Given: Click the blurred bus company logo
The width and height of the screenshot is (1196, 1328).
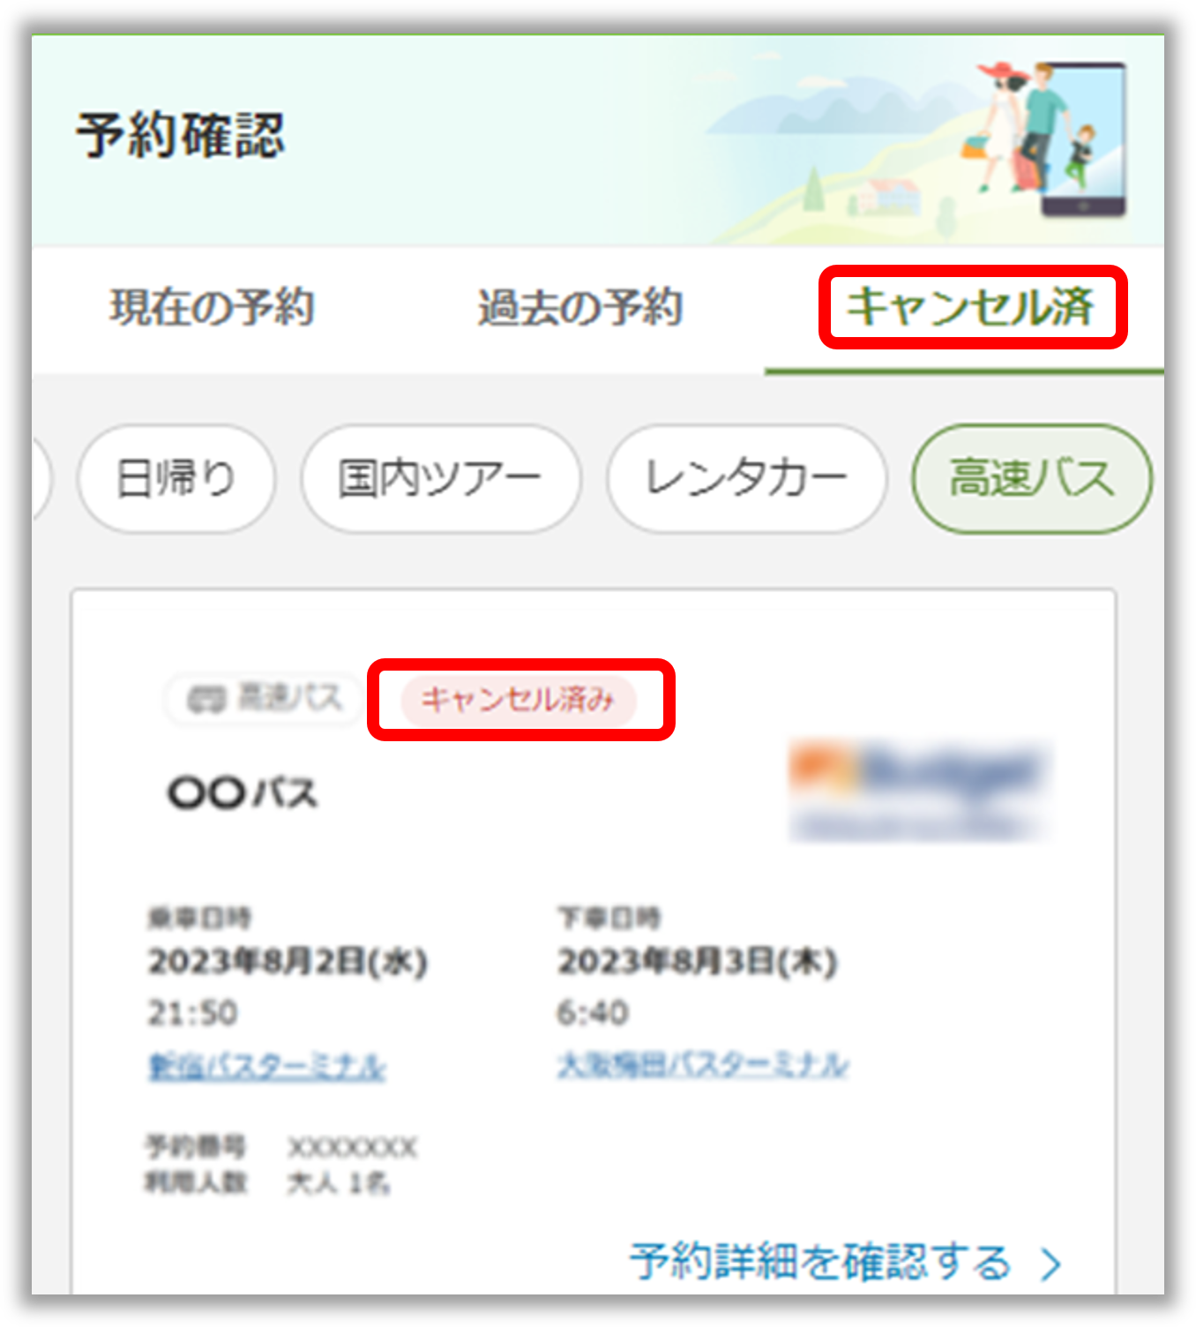Looking at the screenshot, I should click(x=920, y=792).
